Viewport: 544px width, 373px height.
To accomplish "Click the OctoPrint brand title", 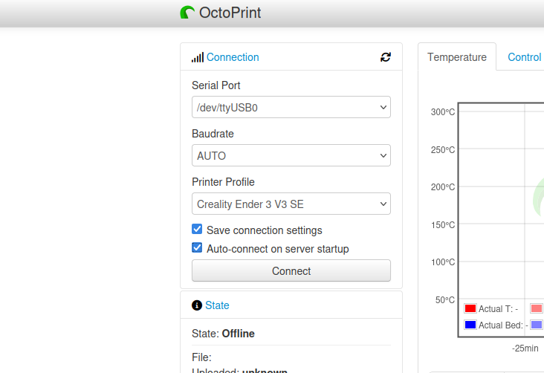I will (x=230, y=13).
